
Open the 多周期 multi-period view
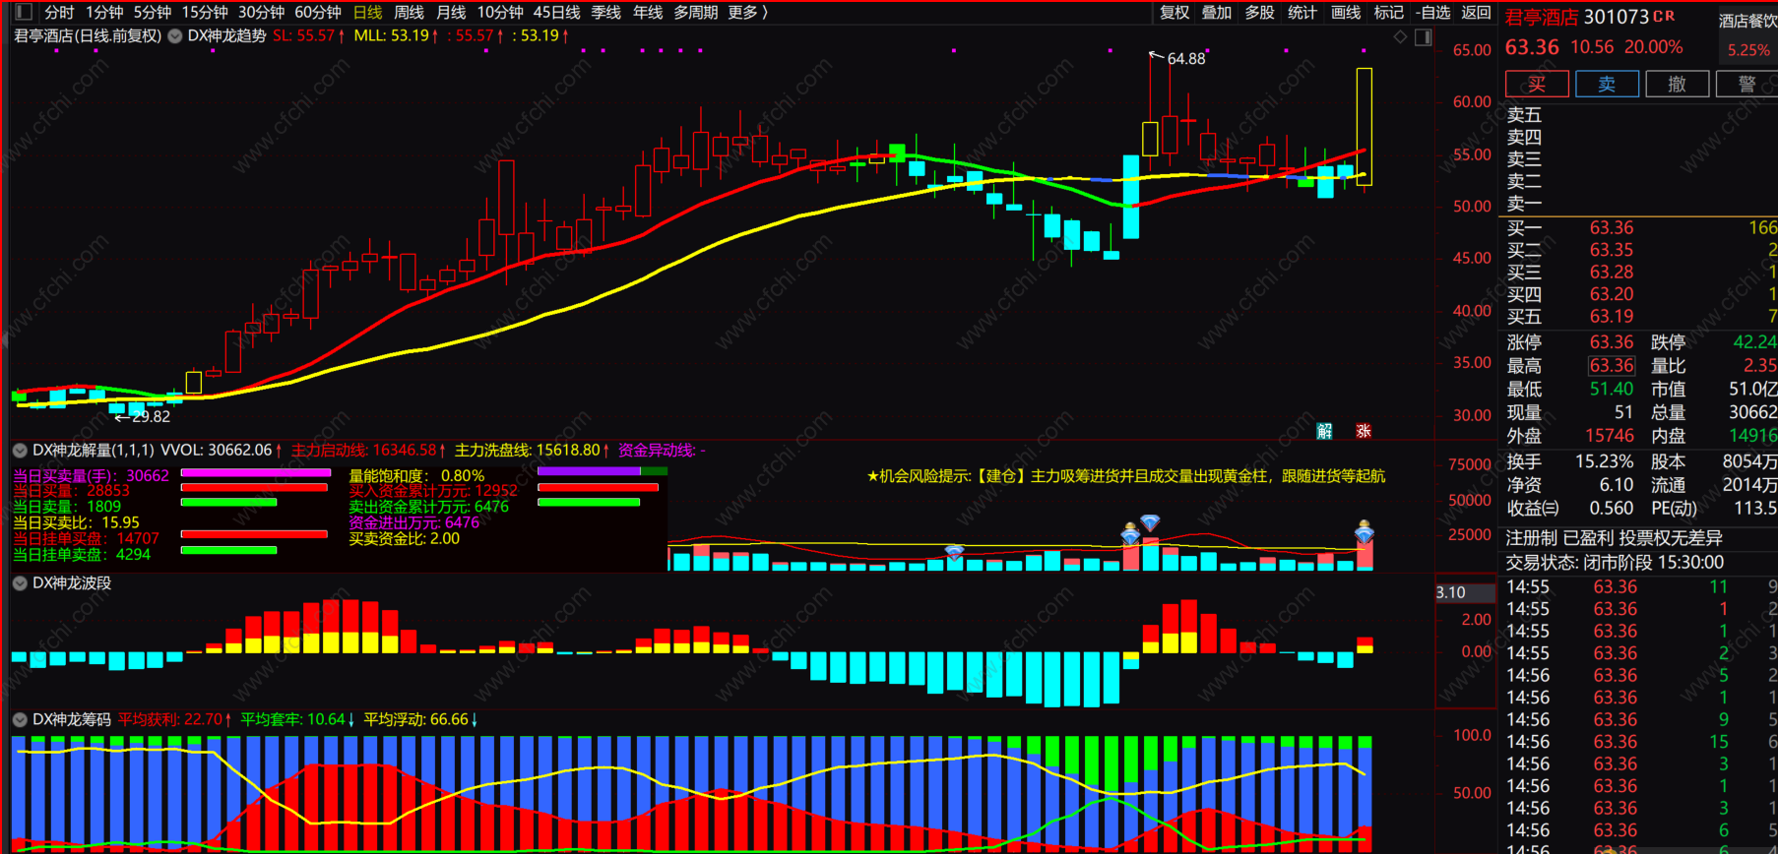click(x=696, y=12)
